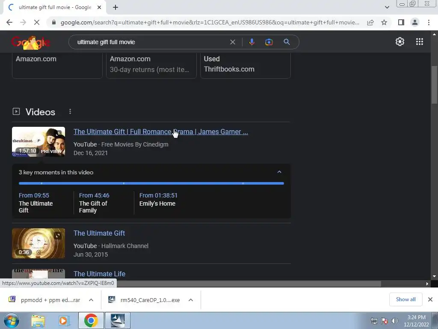This screenshot has width=438, height=329.
Task: Open a new browser tab
Action: [x=115, y=8]
